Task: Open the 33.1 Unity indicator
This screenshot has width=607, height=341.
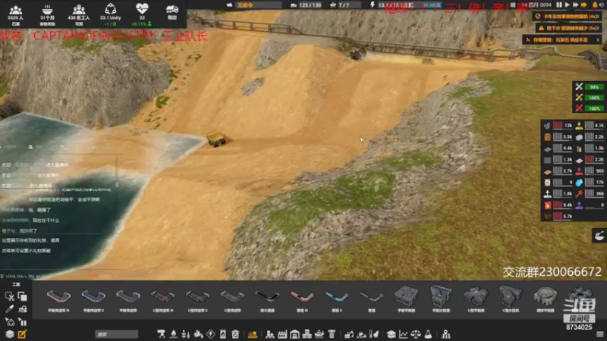Action: click(x=110, y=14)
